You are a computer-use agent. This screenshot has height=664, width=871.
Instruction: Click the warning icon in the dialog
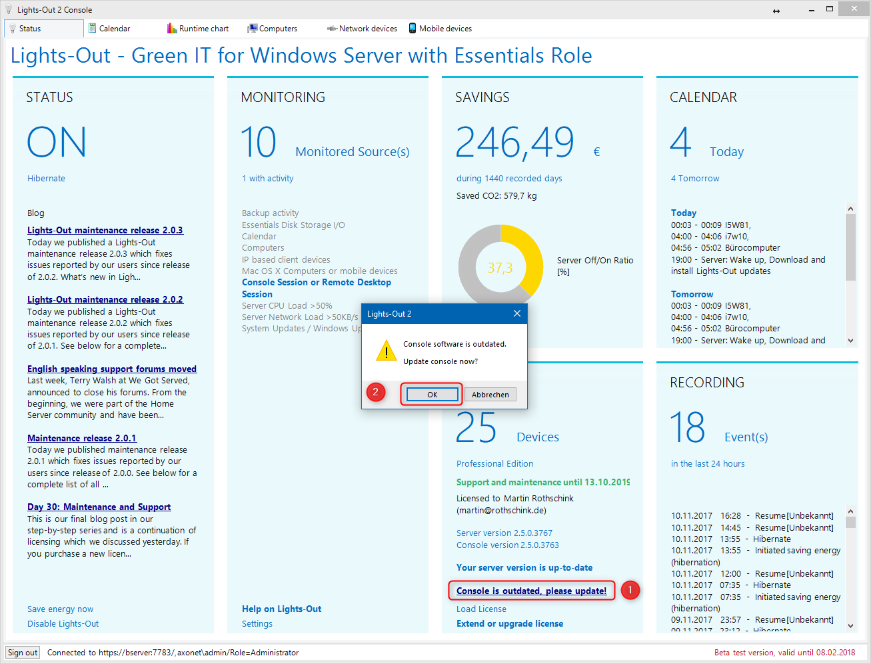[x=387, y=351]
